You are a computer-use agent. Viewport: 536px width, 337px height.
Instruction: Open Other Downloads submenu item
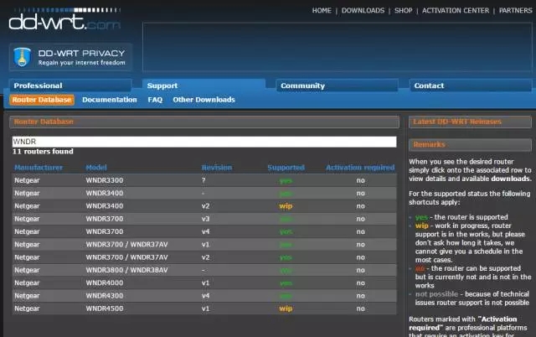(204, 100)
